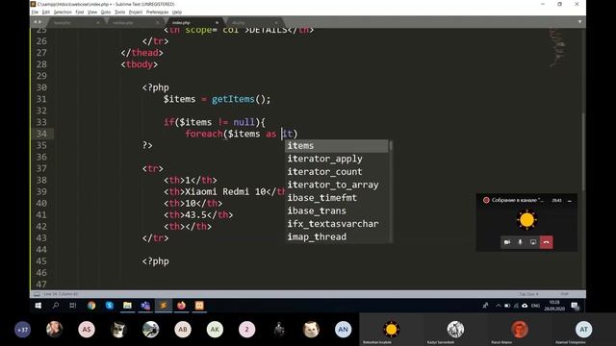The width and height of the screenshot is (616, 346).
Task: Open Firefox from taskbar
Action: click(x=181, y=306)
